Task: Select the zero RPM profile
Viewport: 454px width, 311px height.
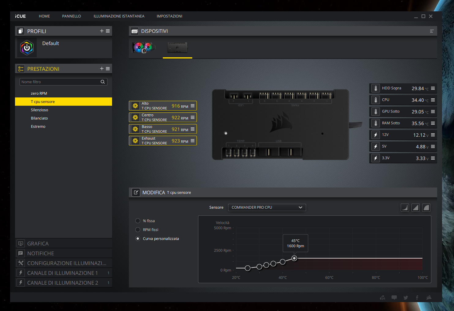Action: point(63,93)
